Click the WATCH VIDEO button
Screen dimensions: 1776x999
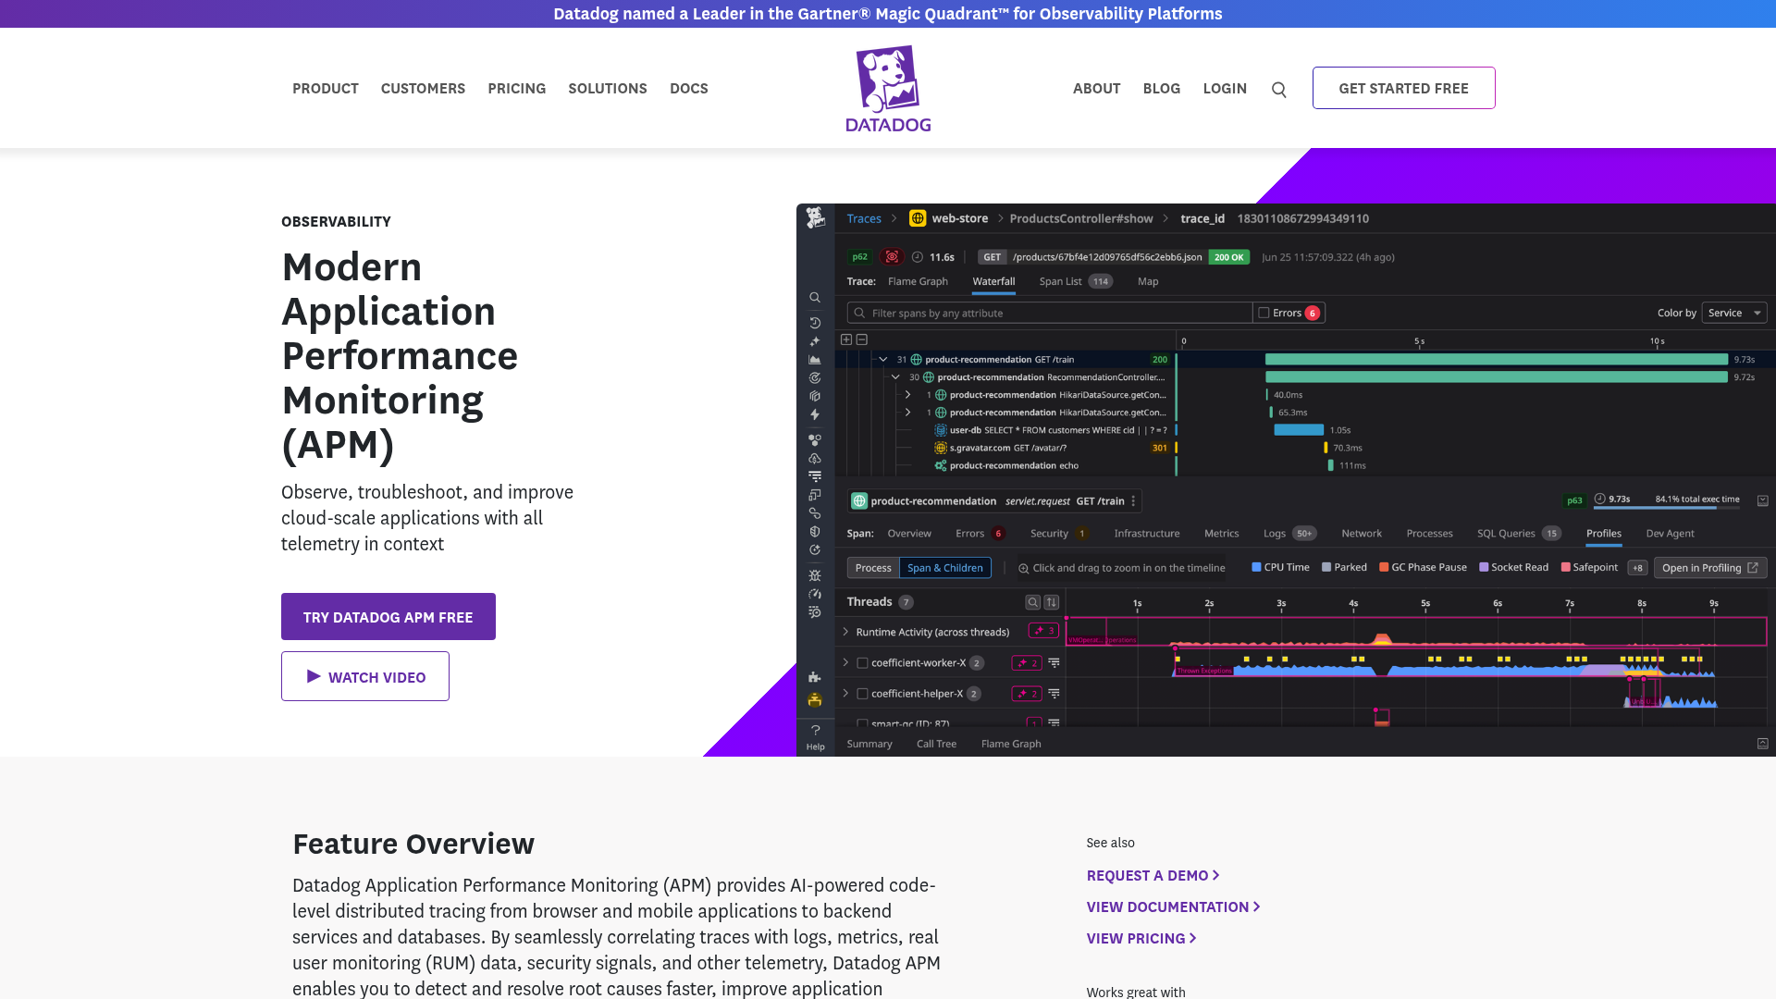[x=365, y=676]
